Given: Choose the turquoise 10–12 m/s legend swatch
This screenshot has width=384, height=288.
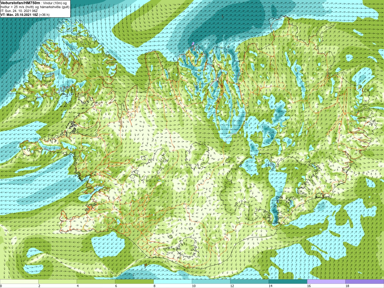Looking at the screenshot, I should [x=211, y=282].
